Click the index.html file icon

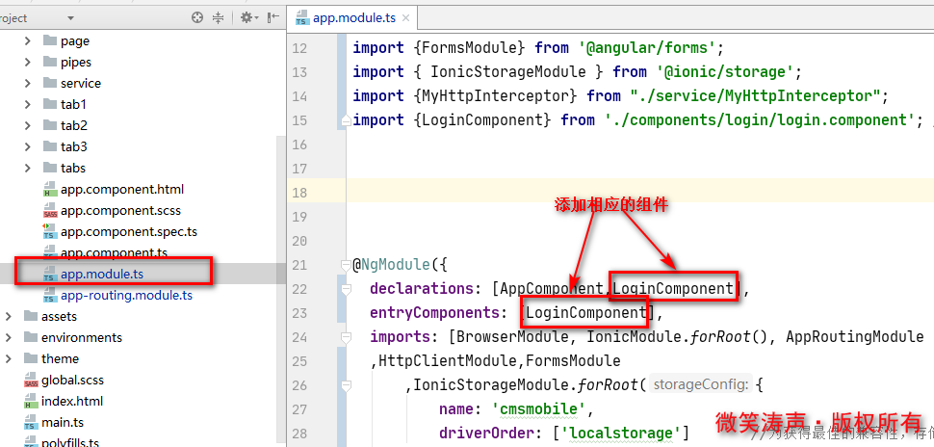[31, 401]
